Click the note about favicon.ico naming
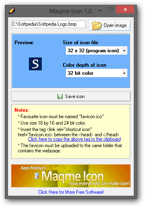The height and width of the screenshot is (207, 145). coord(61,117)
